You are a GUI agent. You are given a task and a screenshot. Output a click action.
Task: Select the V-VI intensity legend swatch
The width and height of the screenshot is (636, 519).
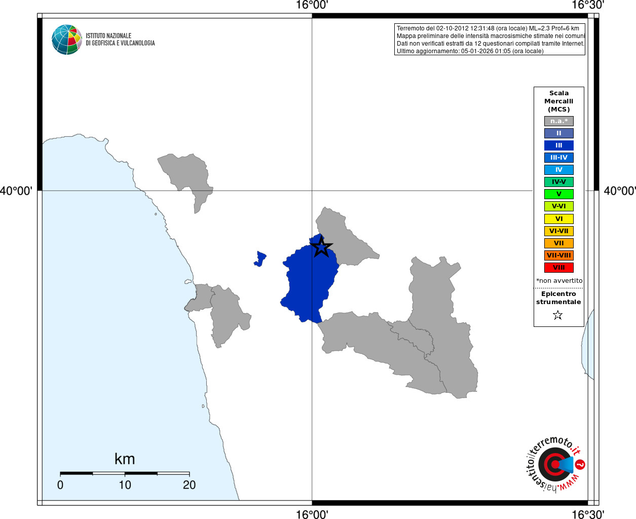pyautogui.click(x=559, y=206)
